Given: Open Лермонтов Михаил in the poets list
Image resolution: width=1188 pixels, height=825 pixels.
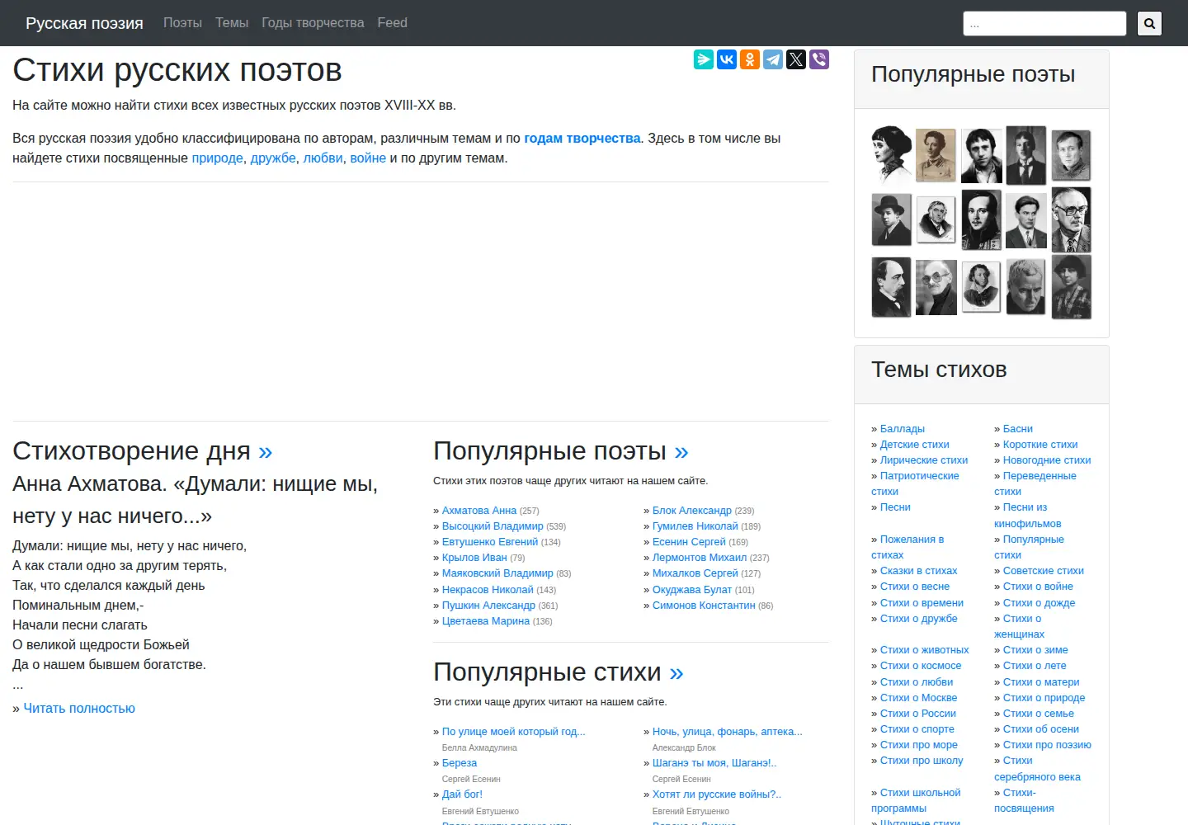Looking at the screenshot, I should (700, 558).
